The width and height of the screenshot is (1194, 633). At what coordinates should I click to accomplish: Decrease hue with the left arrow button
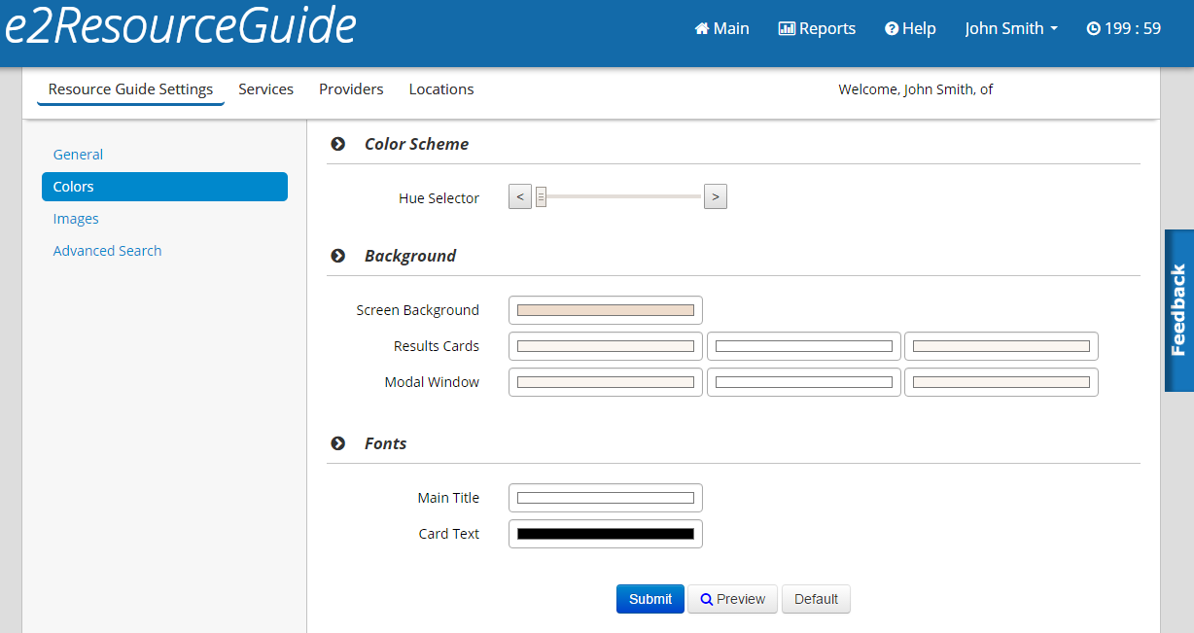tap(520, 197)
